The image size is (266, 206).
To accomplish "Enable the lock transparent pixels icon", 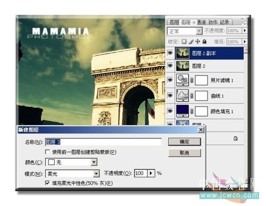I will point(184,41).
